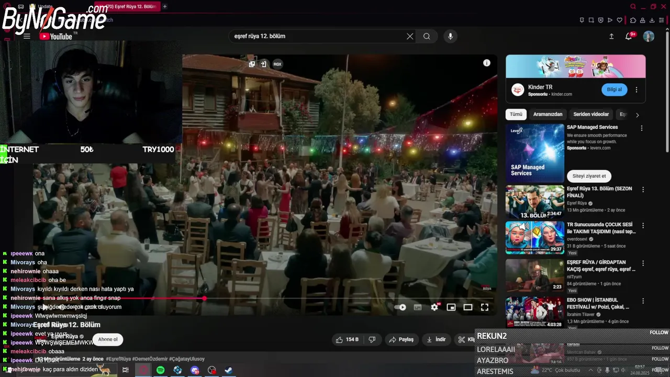Screen dimensions: 670x377
Task: Open the browser downloads icon
Action: point(652,20)
